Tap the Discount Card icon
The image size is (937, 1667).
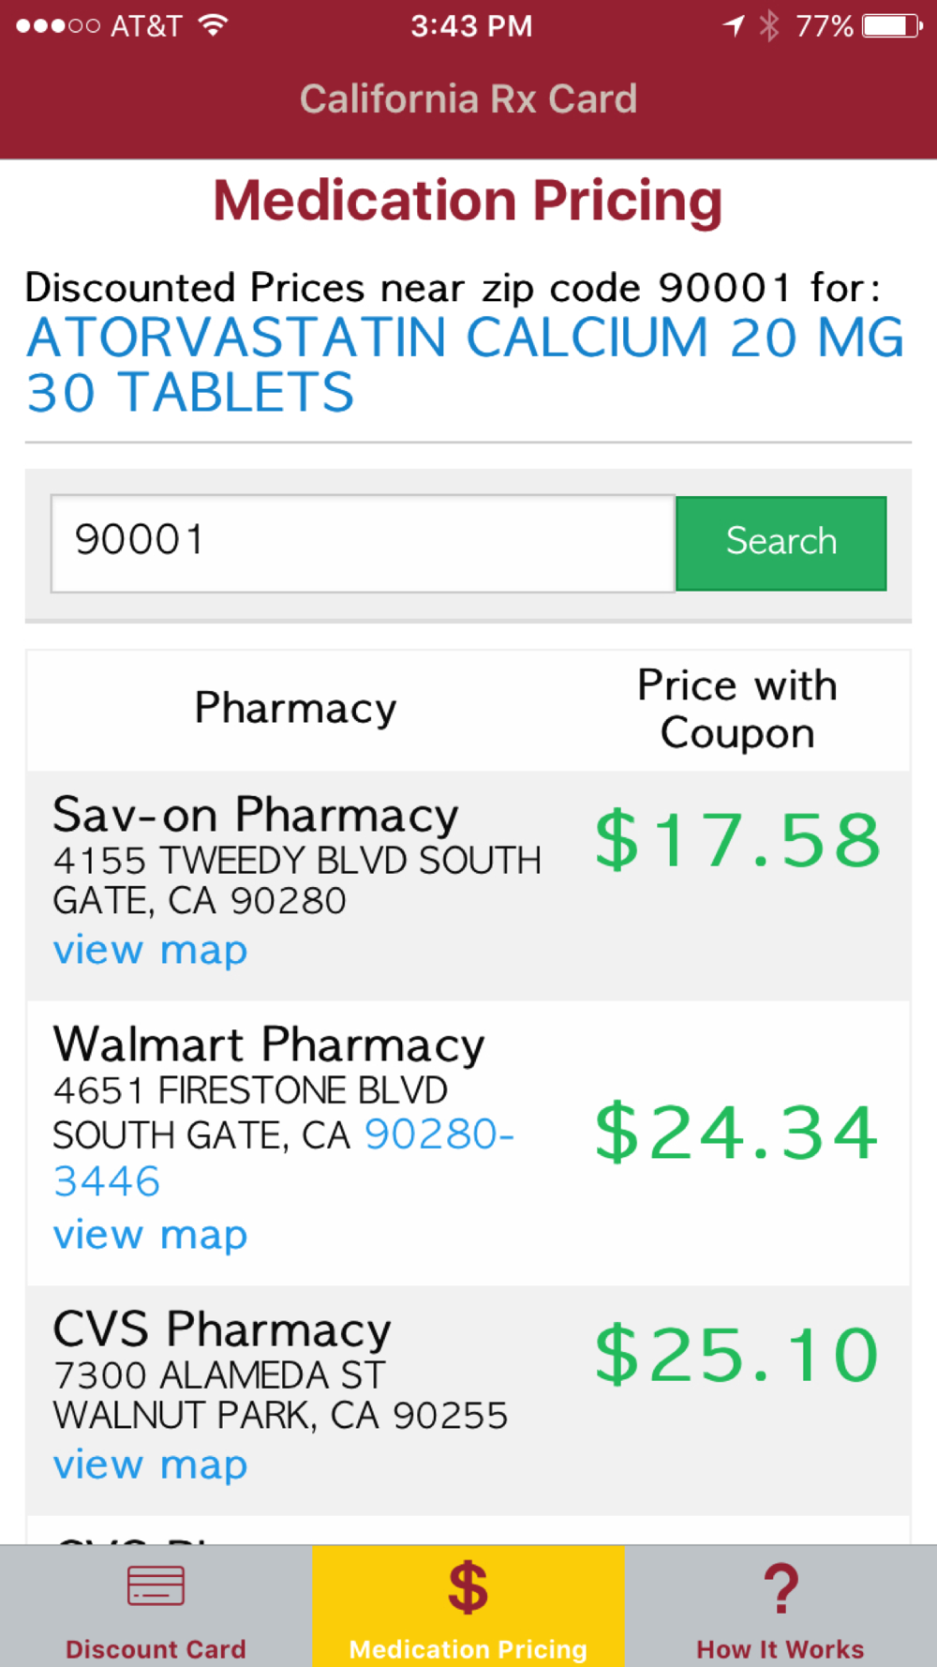tap(156, 1585)
